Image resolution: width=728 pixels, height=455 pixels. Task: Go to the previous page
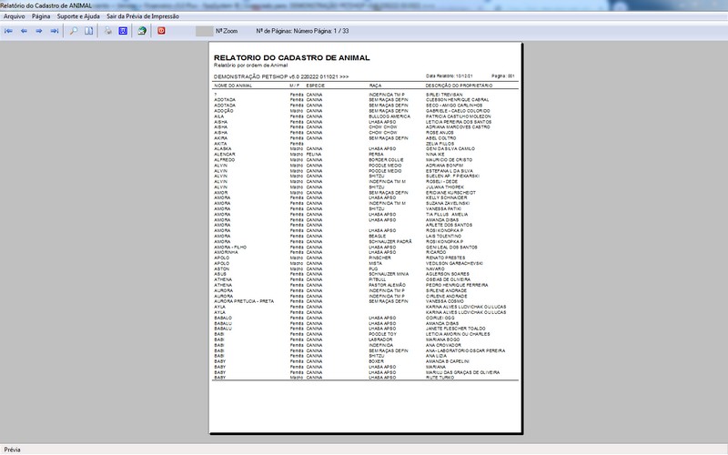pos(25,31)
